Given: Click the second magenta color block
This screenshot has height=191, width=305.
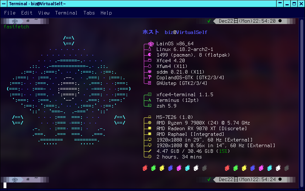Looking at the screenshot, I should [x=261, y=168].
